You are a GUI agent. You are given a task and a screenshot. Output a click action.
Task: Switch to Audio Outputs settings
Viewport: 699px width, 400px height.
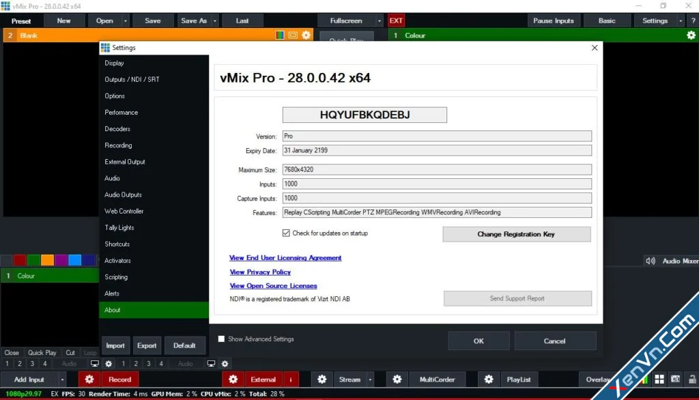click(x=154, y=195)
